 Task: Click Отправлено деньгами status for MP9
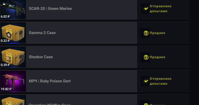click(160, 81)
